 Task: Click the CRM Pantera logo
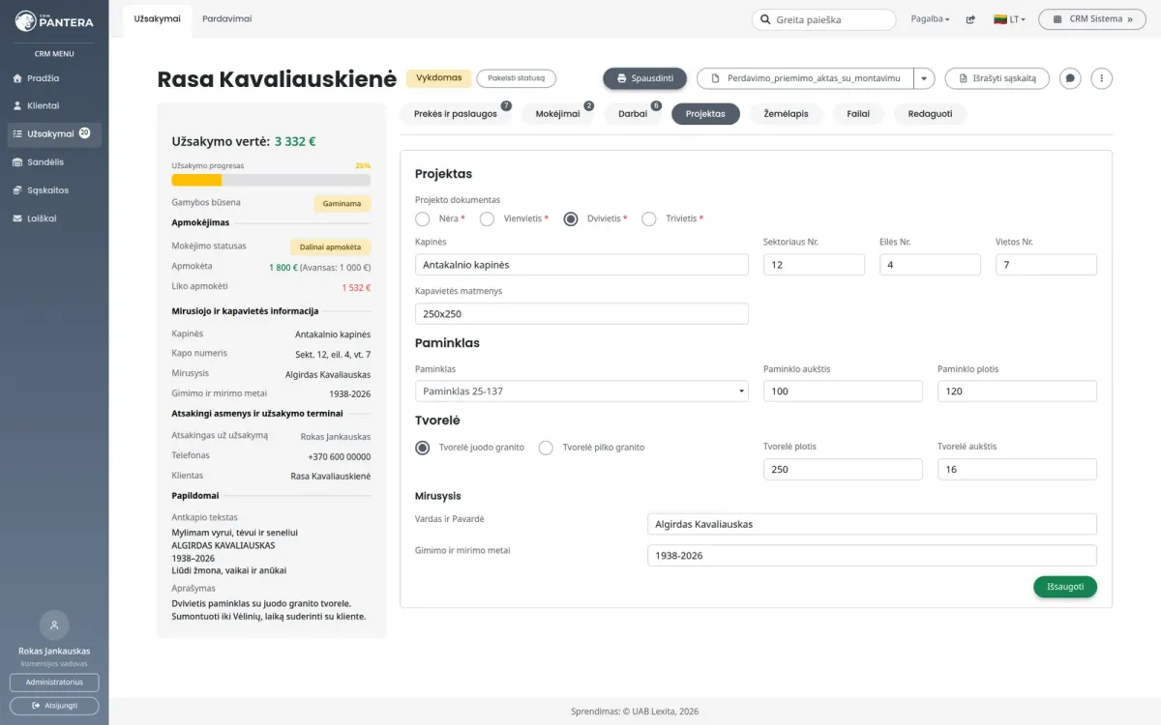coord(54,20)
